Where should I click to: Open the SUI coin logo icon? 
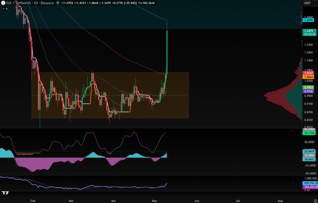pyautogui.click(x=3, y=3)
